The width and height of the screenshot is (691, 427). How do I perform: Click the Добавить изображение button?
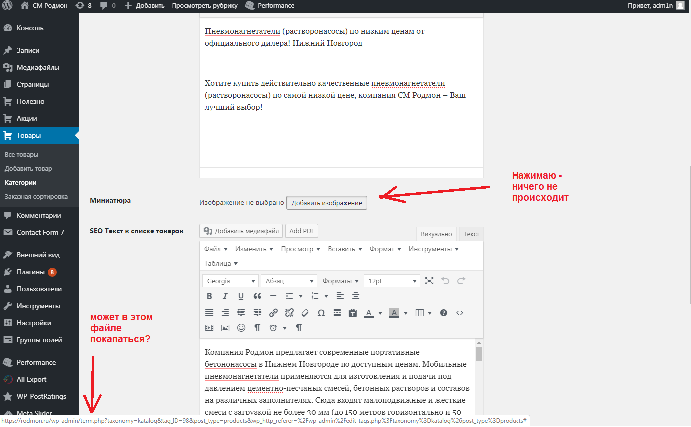pos(327,203)
